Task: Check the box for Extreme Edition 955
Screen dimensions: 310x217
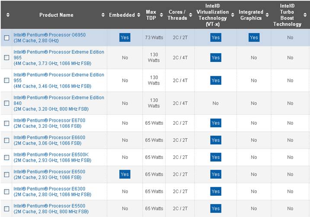Action: [x=6, y=81]
